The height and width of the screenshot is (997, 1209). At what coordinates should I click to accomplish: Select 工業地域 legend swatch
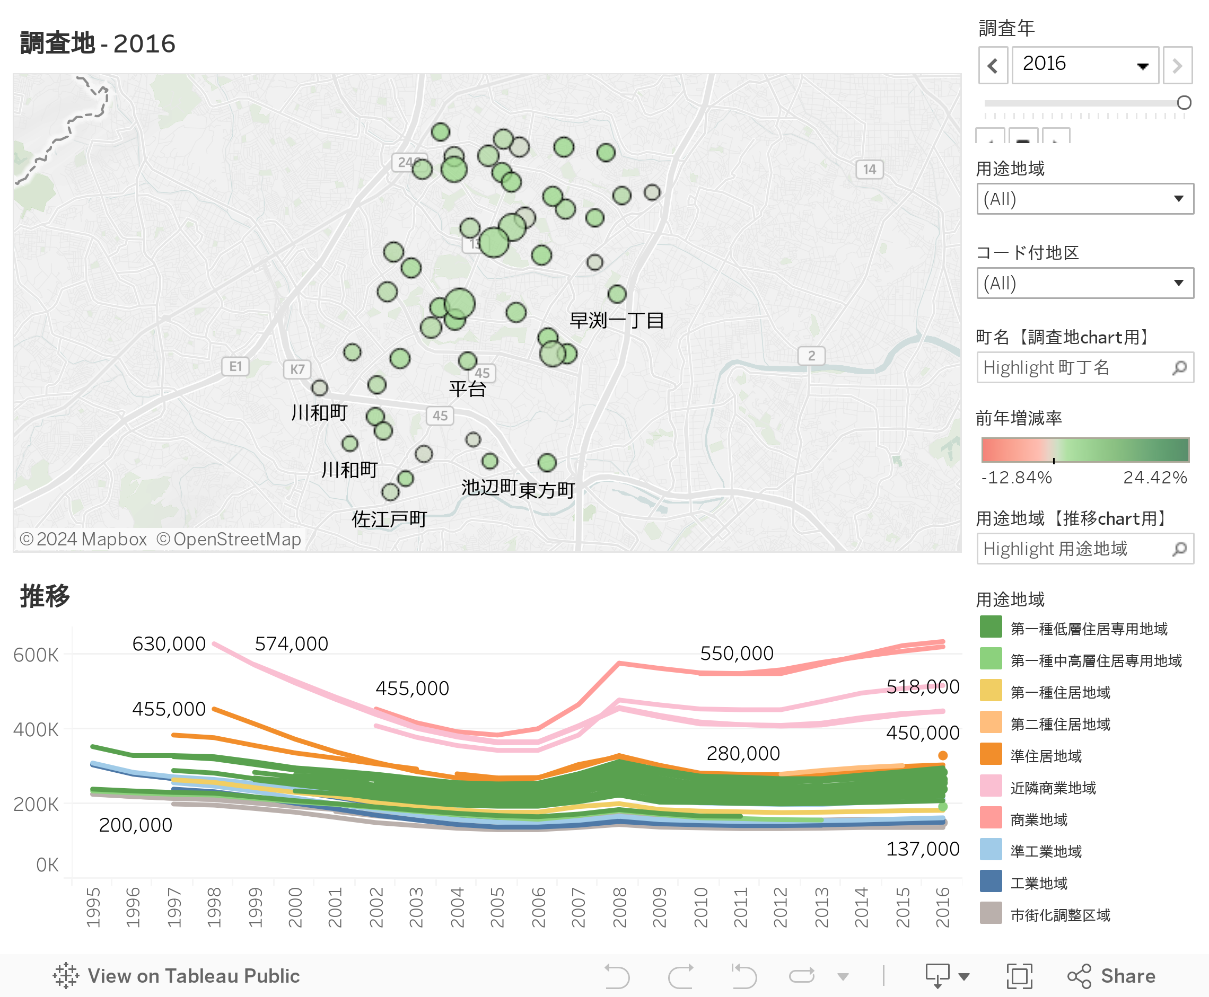pyautogui.click(x=991, y=881)
